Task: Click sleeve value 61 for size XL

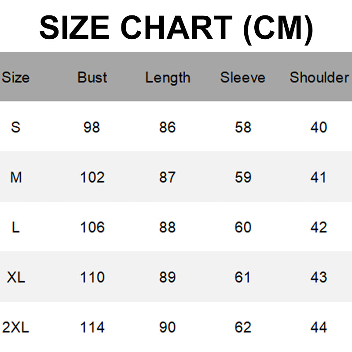Action: (243, 277)
